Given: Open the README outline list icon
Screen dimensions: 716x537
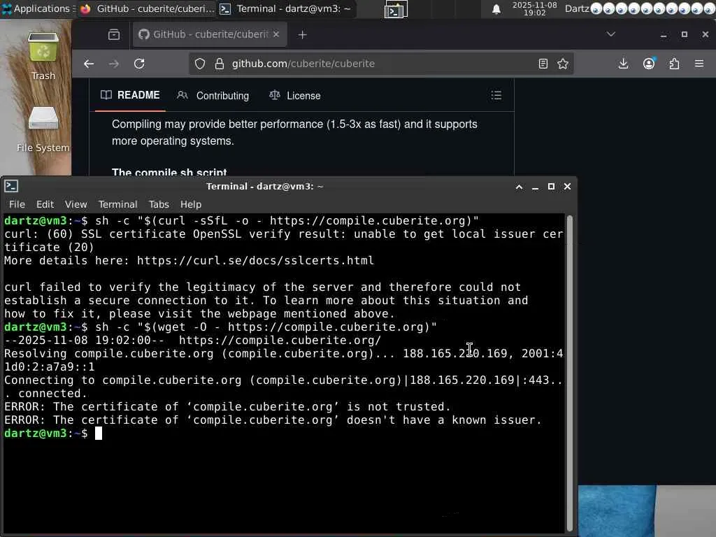Looking at the screenshot, I should pos(496,95).
